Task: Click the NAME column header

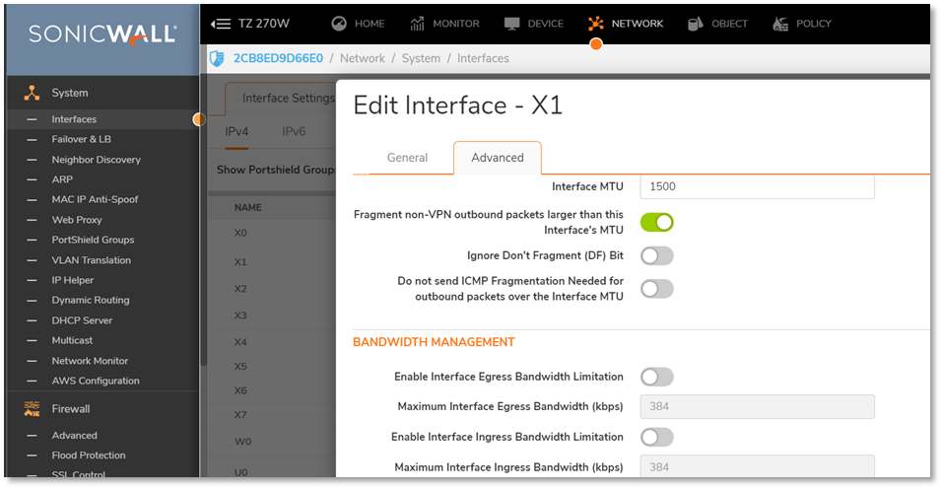Action: point(247,207)
